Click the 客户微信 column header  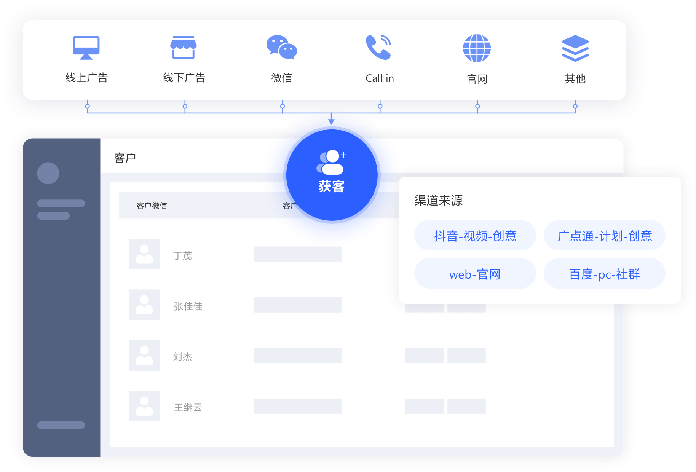coord(152,206)
